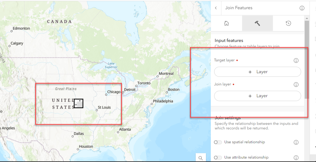The height and width of the screenshot is (162, 316).
Task: Enable Use spatial relationship toggle
Action: click(218, 142)
